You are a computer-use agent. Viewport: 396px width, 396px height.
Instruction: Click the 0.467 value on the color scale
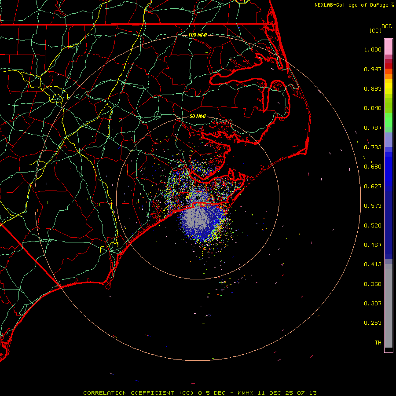pyautogui.click(x=373, y=245)
